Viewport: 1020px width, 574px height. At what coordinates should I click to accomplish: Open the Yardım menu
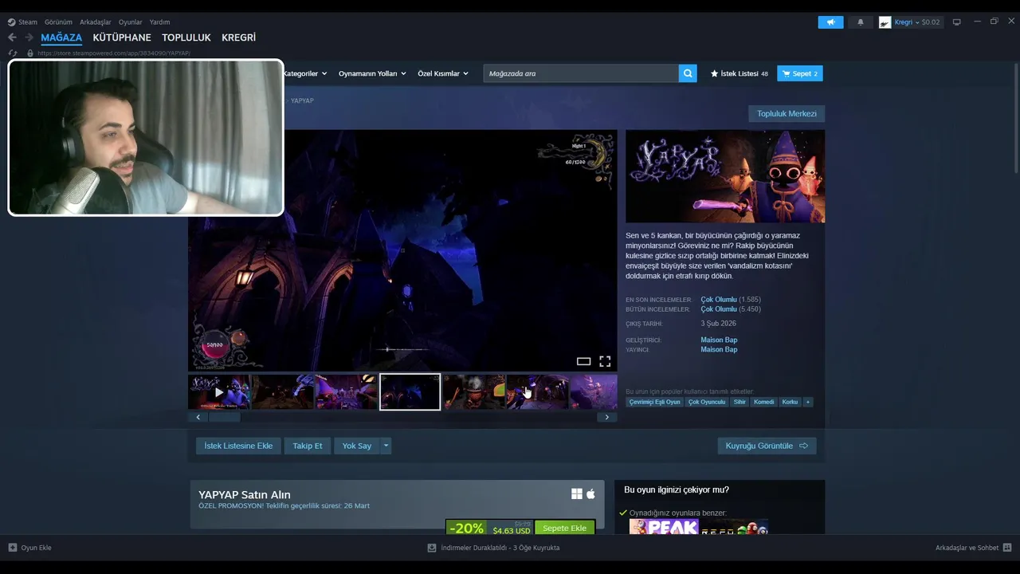159,22
